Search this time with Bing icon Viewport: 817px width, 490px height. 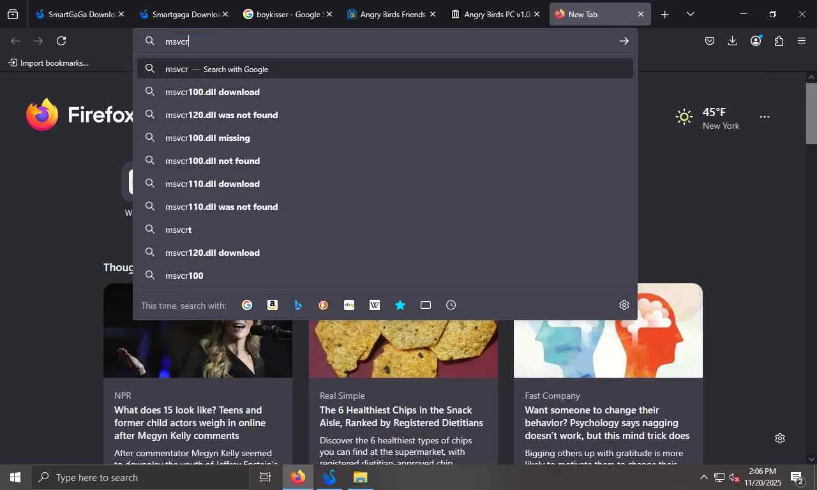[x=298, y=305]
